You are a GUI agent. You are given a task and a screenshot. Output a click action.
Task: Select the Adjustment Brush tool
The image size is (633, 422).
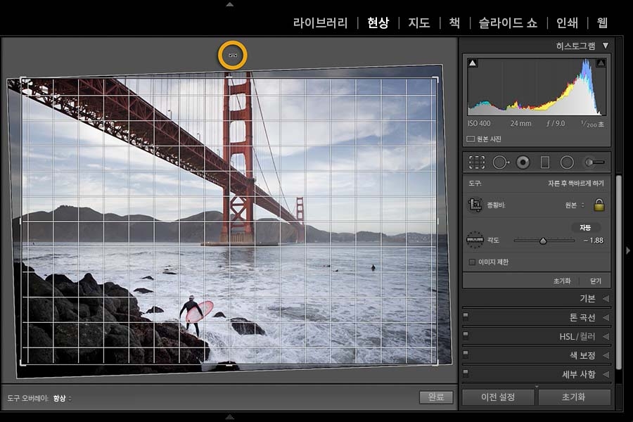[x=594, y=162]
